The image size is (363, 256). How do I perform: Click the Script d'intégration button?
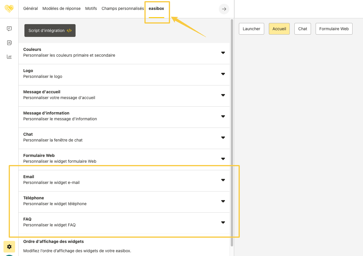(x=50, y=31)
